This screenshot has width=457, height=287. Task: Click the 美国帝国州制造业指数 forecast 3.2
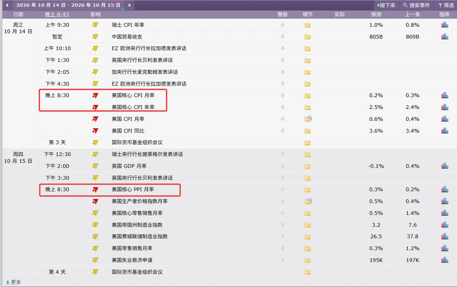[x=376, y=225]
